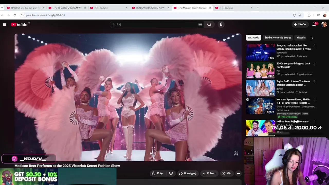Open the YouTube hamburger guide menu
The width and height of the screenshot is (329, 185).
pyautogui.click(x=5, y=24)
